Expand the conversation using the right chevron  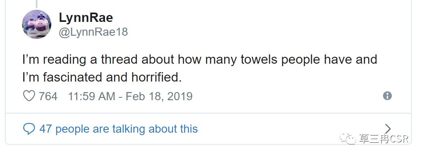pyautogui.click(x=387, y=129)
